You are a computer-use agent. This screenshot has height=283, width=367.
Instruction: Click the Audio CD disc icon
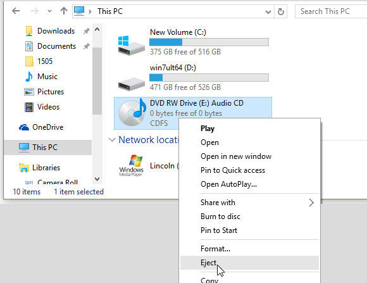pyautogui.click(x=132, y=113)
